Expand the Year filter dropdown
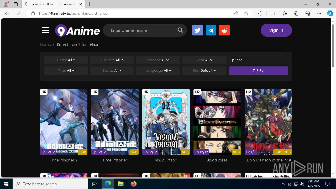The image size is (336, 189). tap(204, 60)
